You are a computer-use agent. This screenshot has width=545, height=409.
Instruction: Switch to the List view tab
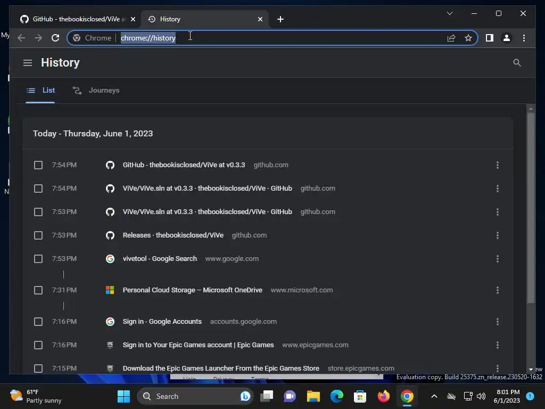[x=40, y=91]
